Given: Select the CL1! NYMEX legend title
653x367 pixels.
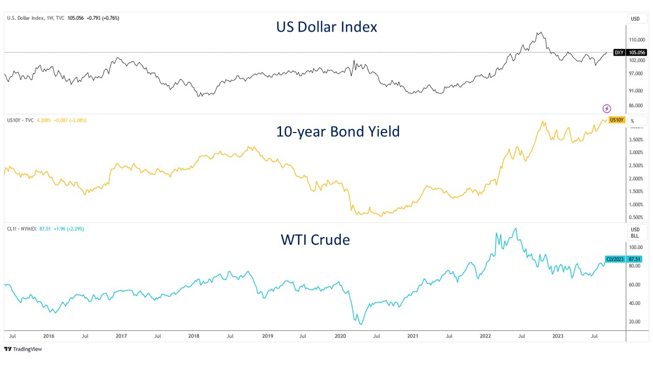Looking at the screenshot, I should coord(21,229).
